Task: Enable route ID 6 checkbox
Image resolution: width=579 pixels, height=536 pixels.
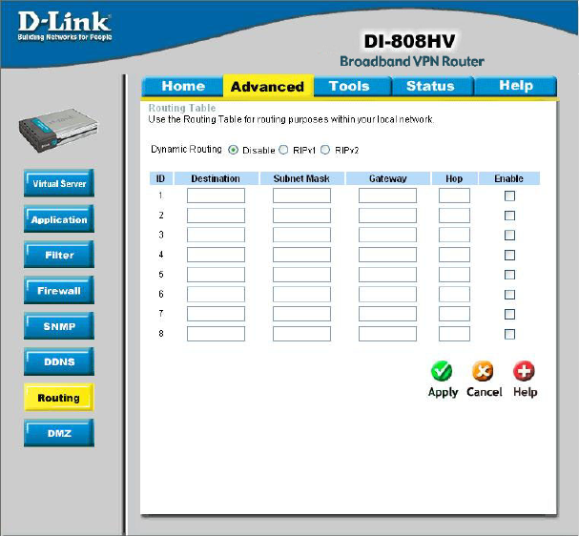Action: 509,295
